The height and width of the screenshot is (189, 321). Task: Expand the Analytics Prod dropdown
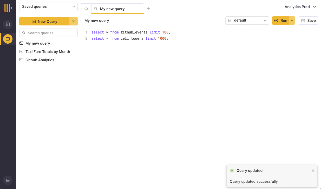[x=300, y=7]
